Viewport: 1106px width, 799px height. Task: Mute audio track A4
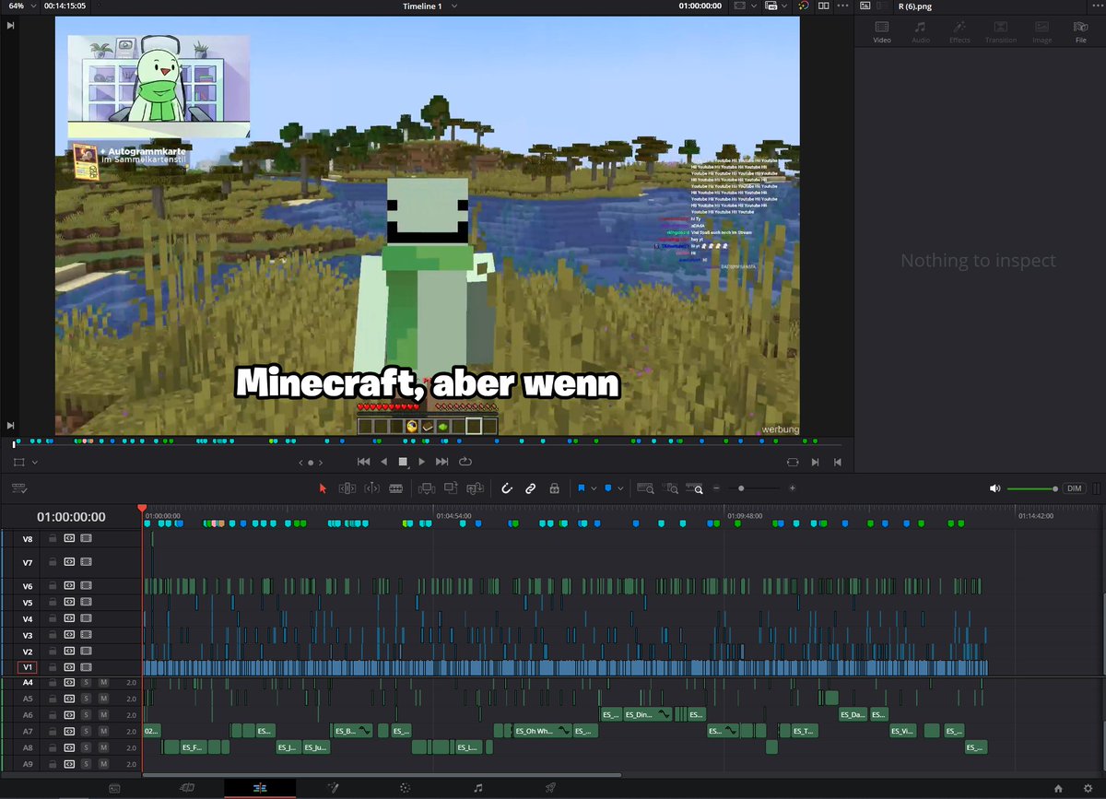pyautogui.click(x=104, y=683)
